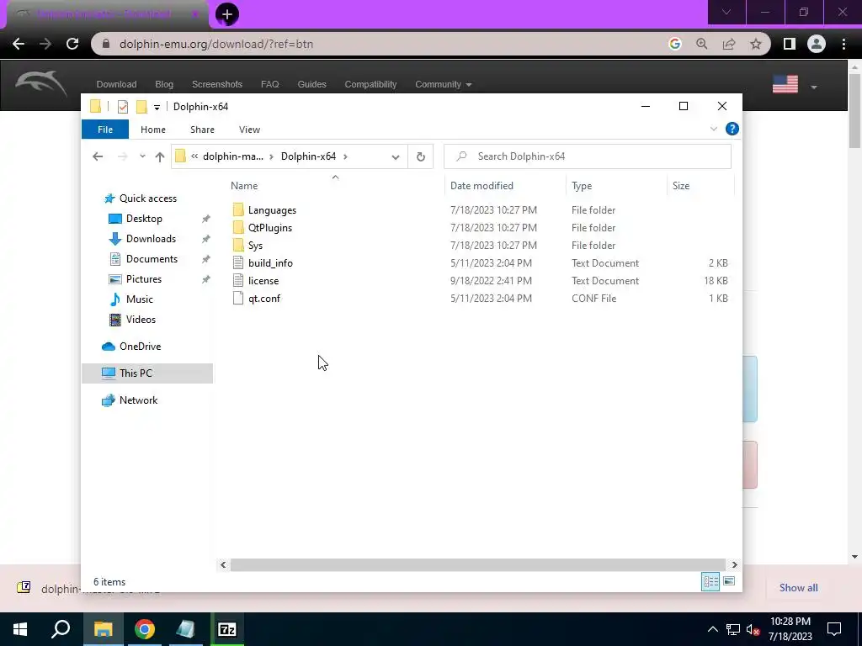
Task: Open notification center in taskbar
Action: tap(834, 629)
